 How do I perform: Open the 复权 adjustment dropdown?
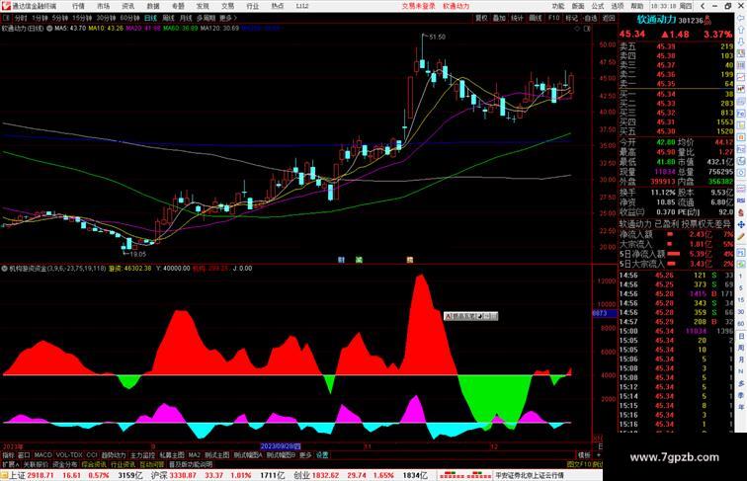(481, 18)
